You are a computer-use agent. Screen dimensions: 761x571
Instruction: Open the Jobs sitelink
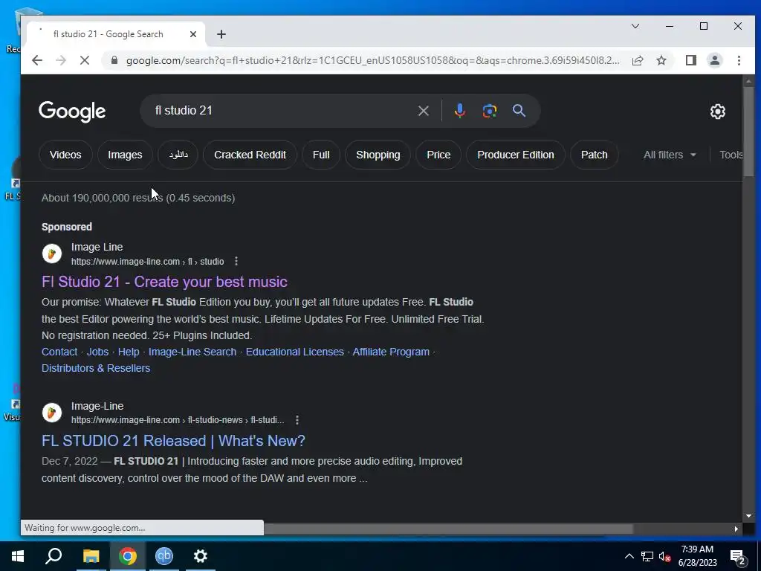coord(97,352)
